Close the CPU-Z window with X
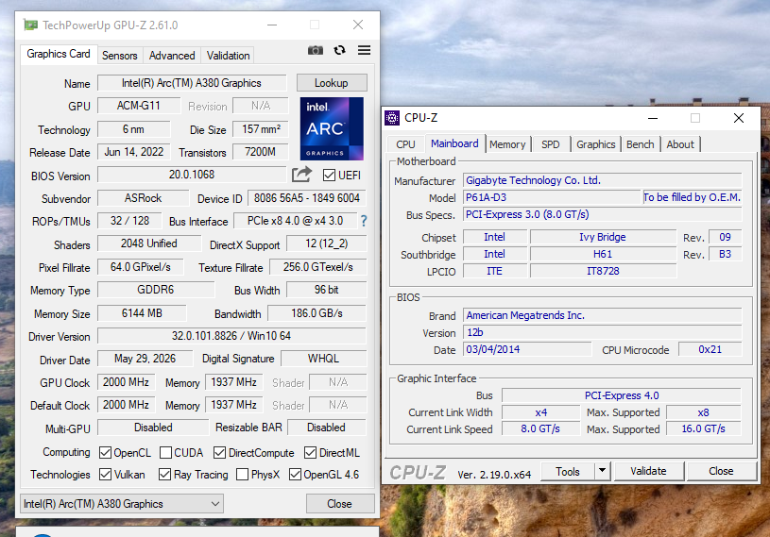Screen dimensions: 770x537 pyautogui.click(x=739, y=118)
